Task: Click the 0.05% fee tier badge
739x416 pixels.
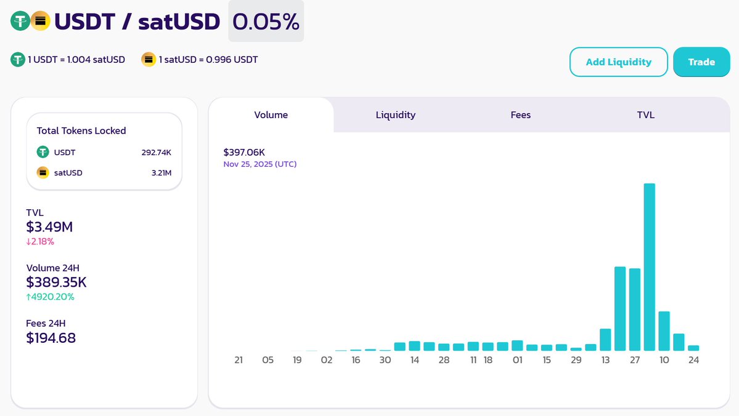Action: click(x=266, y=21)
